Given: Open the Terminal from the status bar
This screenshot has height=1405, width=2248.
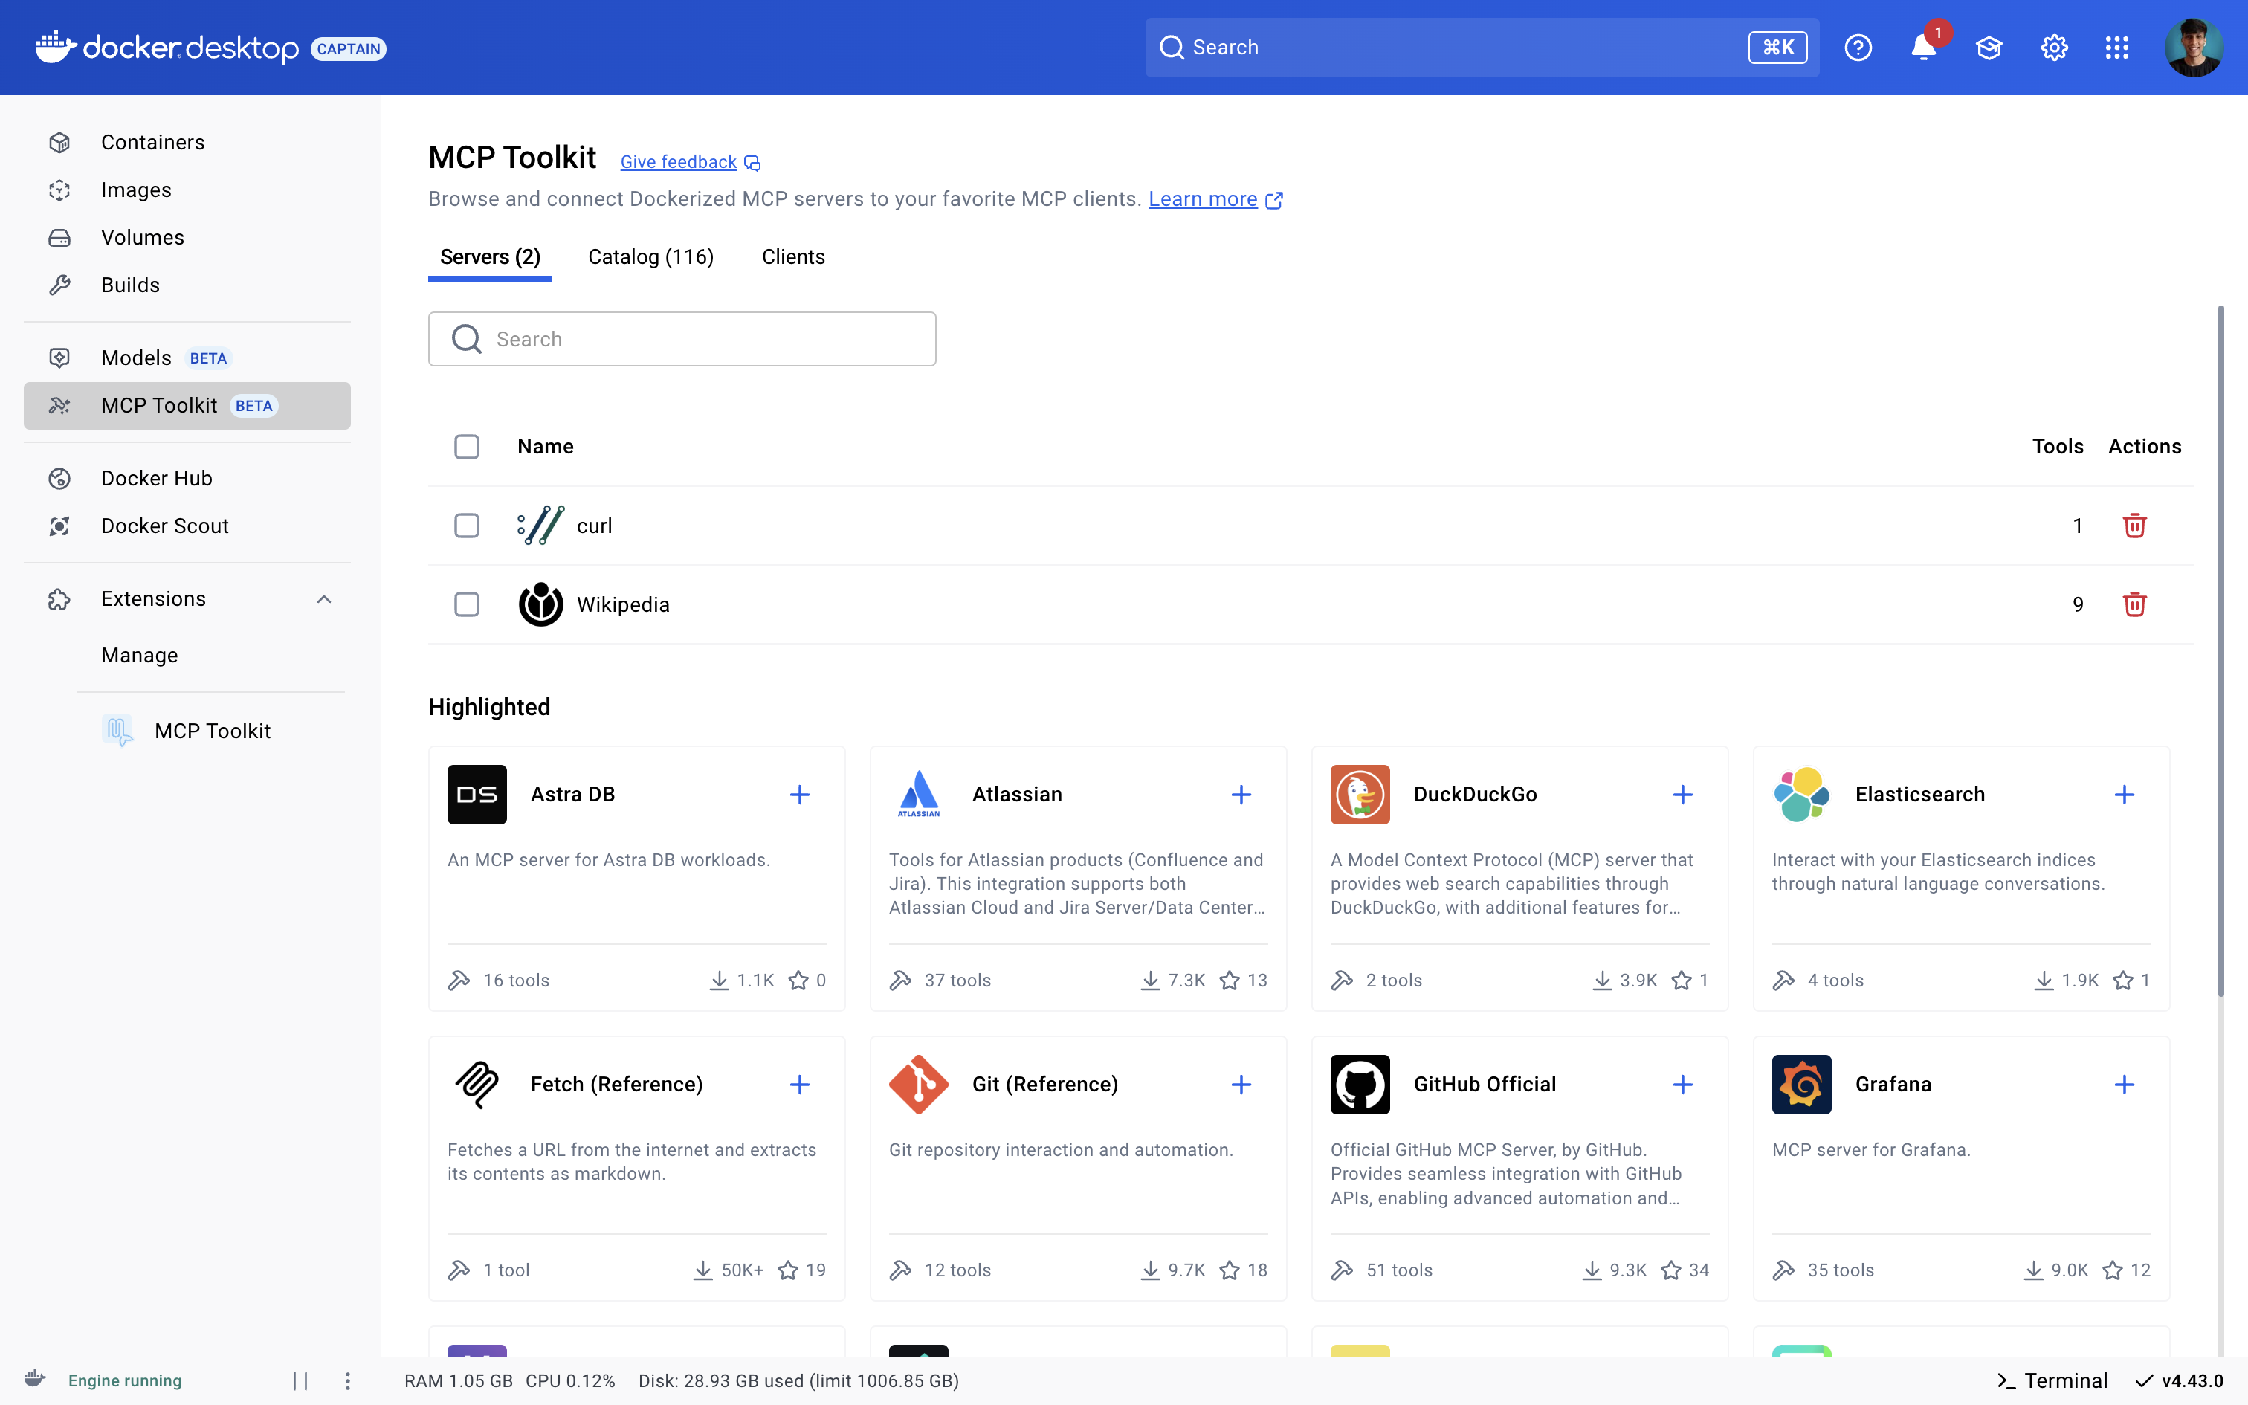Looking at the screenshot, I should coord(2052,1381).
